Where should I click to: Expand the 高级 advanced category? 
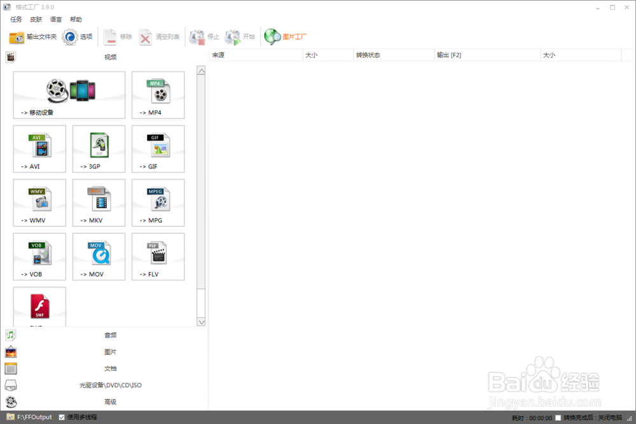coord(105,402)
